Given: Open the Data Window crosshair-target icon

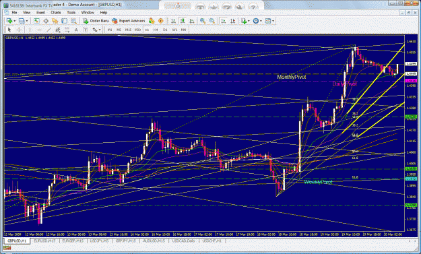Looking at the screenshot, I should click(46, 21).
